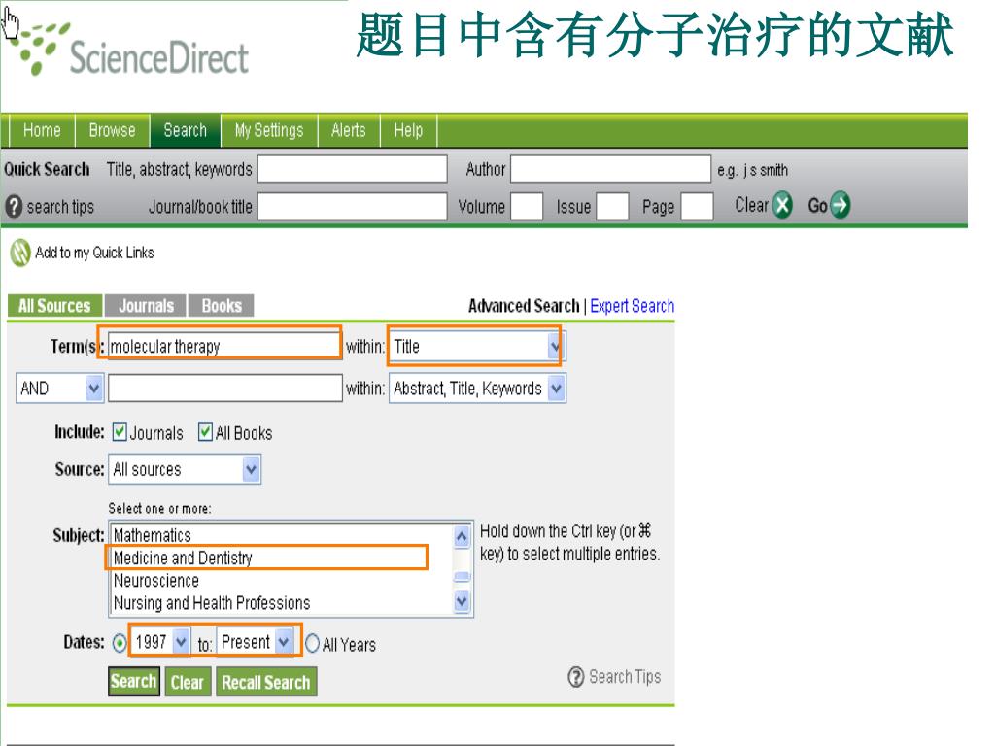Click the Subject list scroll up arrow

[462, 536]
